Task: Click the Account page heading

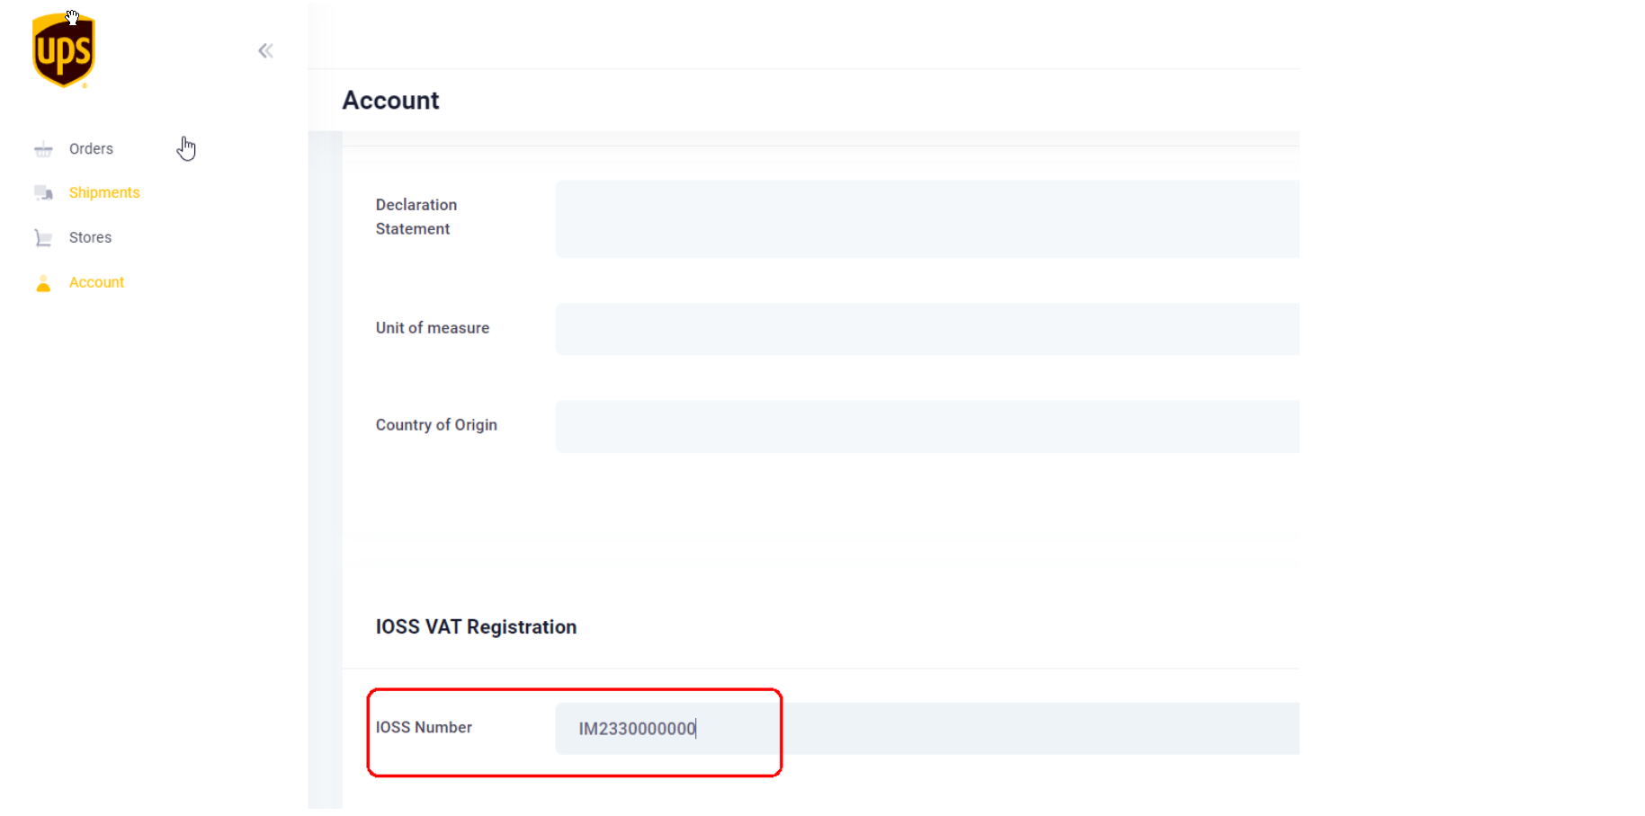Action: pos(390,101)
